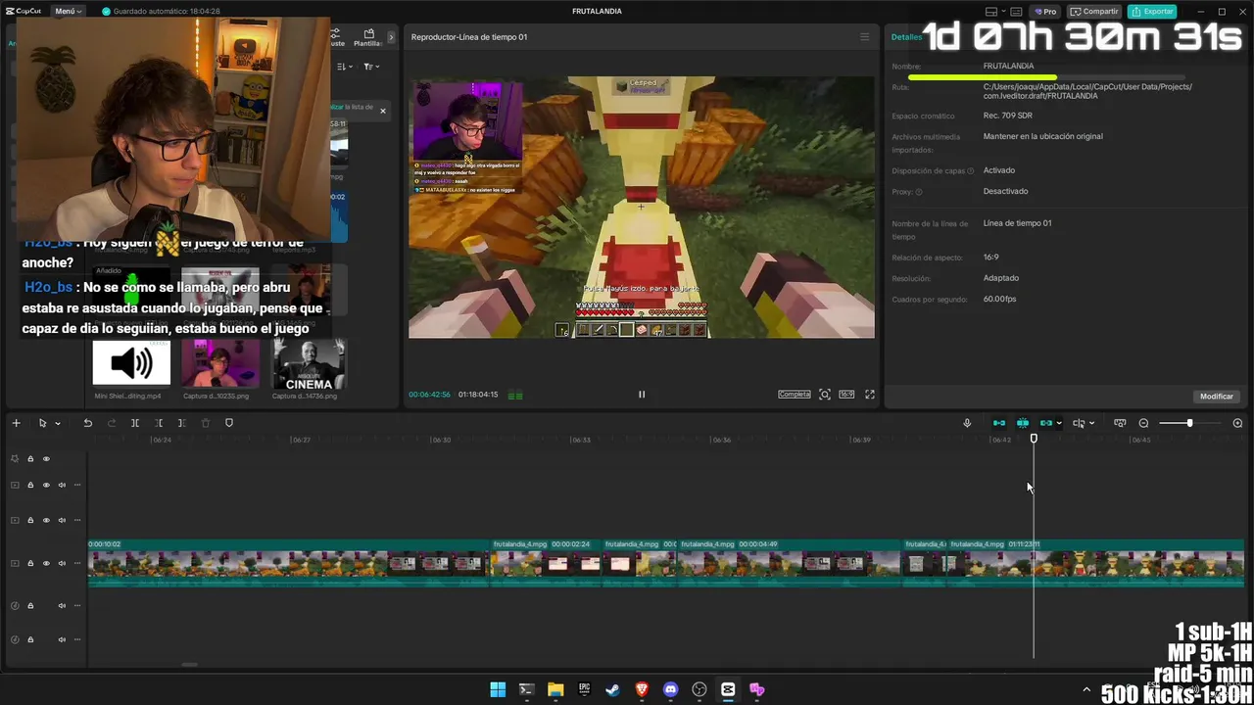1254x705 pixels.
Task: Toggle clip linkage
Action: (1045, 423)
